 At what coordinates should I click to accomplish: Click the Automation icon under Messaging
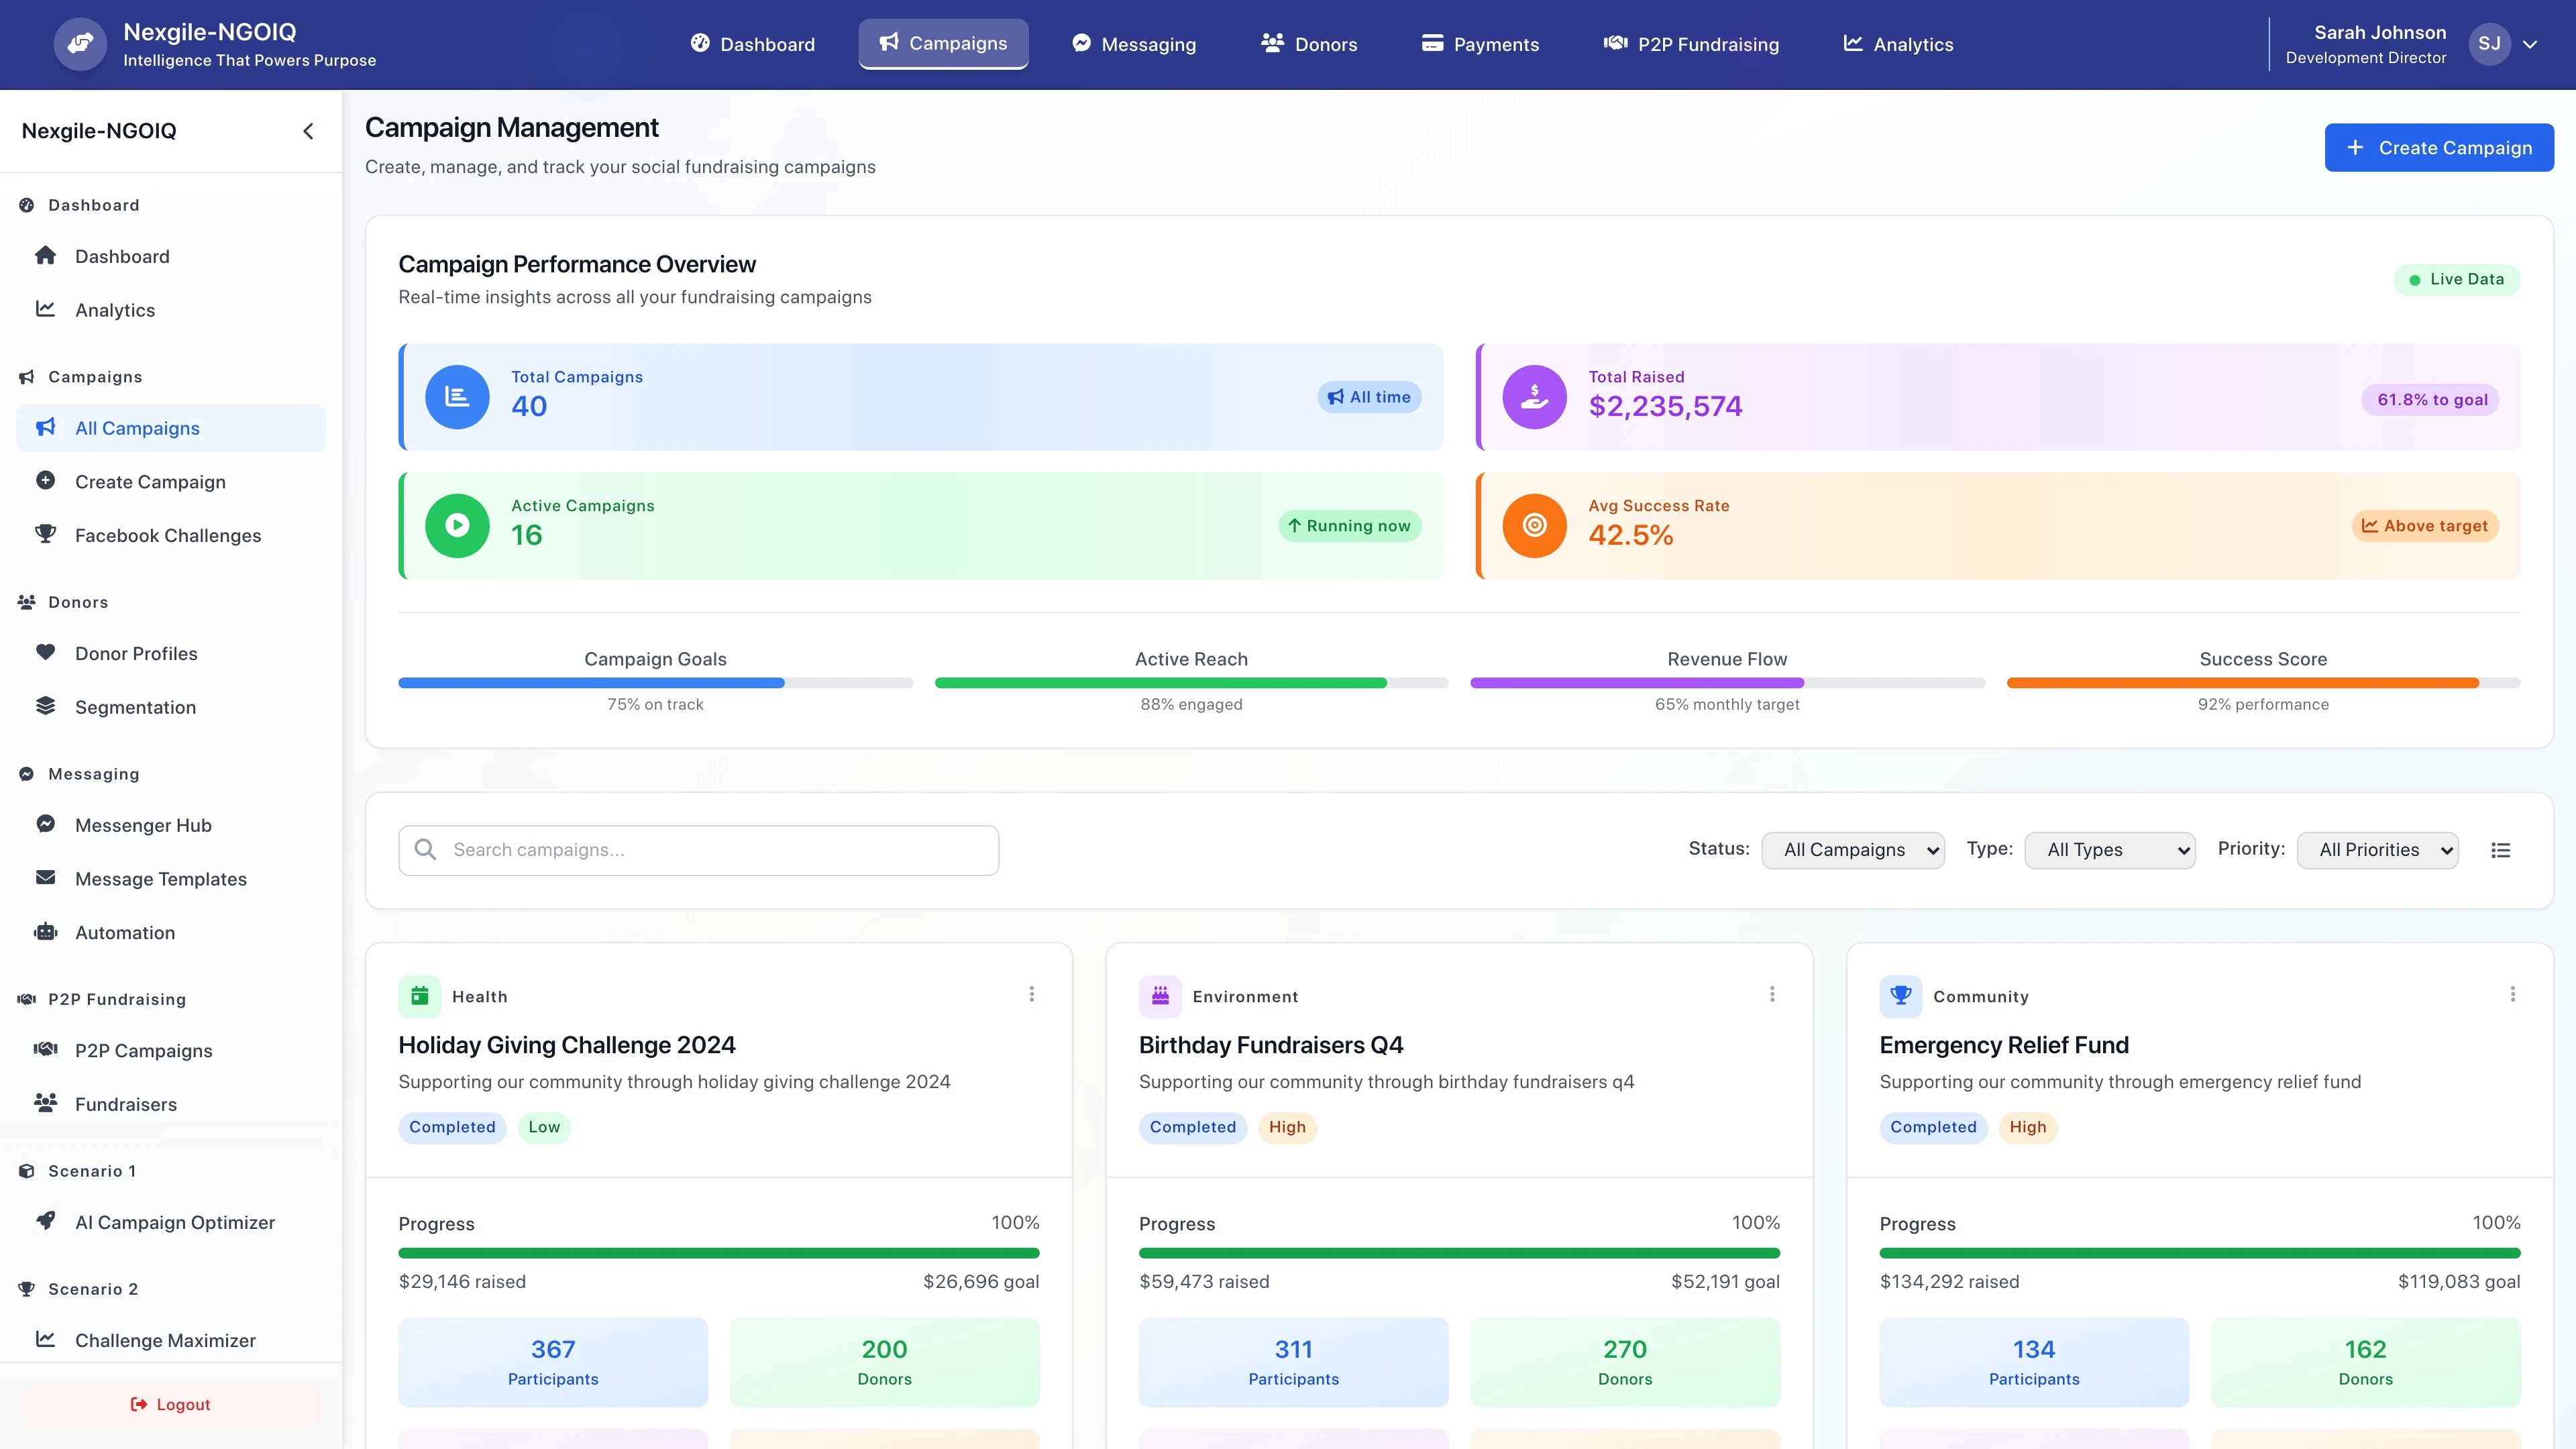pos(46,931)
